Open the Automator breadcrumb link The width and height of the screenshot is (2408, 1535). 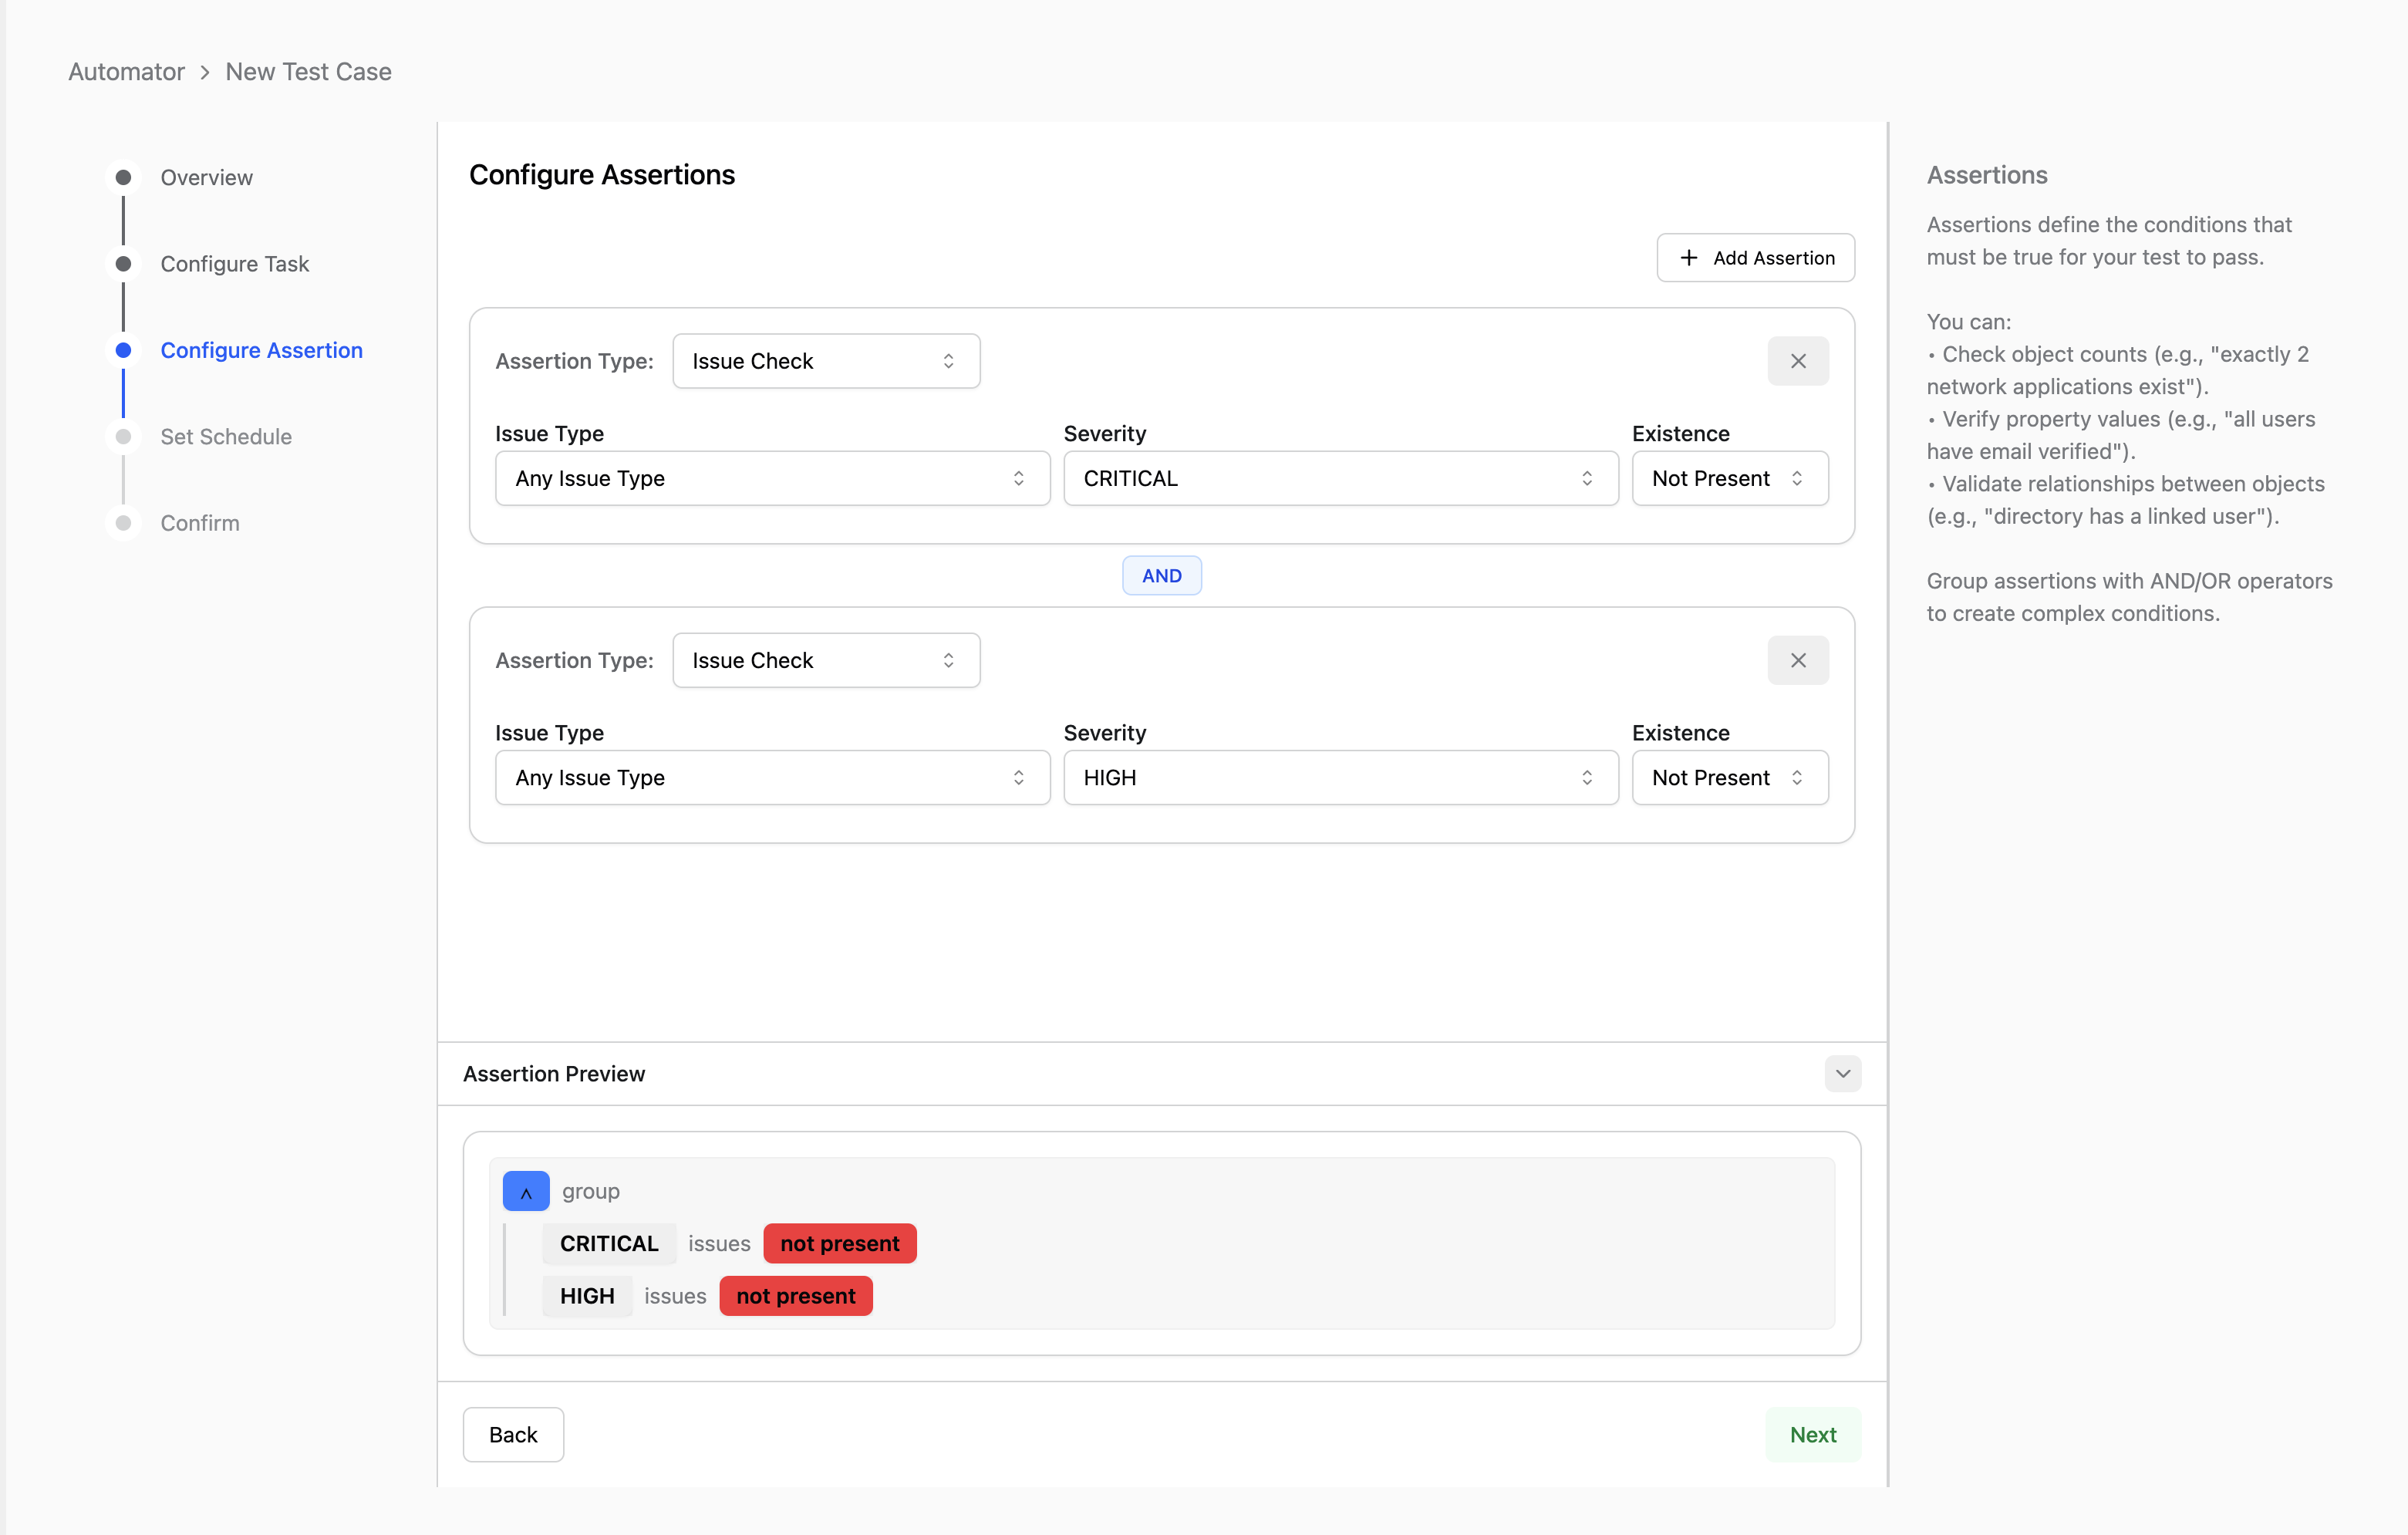tap(126, 72)
